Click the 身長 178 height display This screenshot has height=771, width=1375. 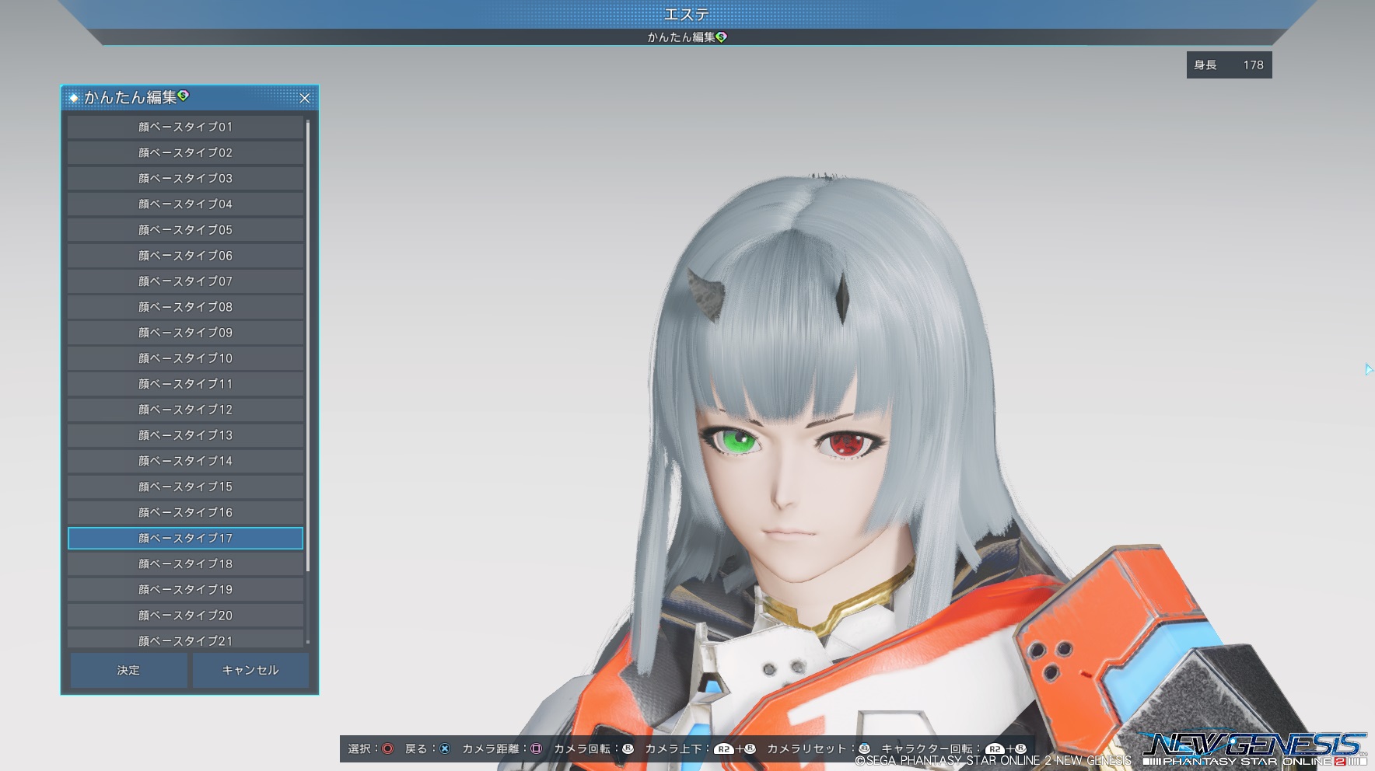pyautogui.click(x=1229, y=65)
